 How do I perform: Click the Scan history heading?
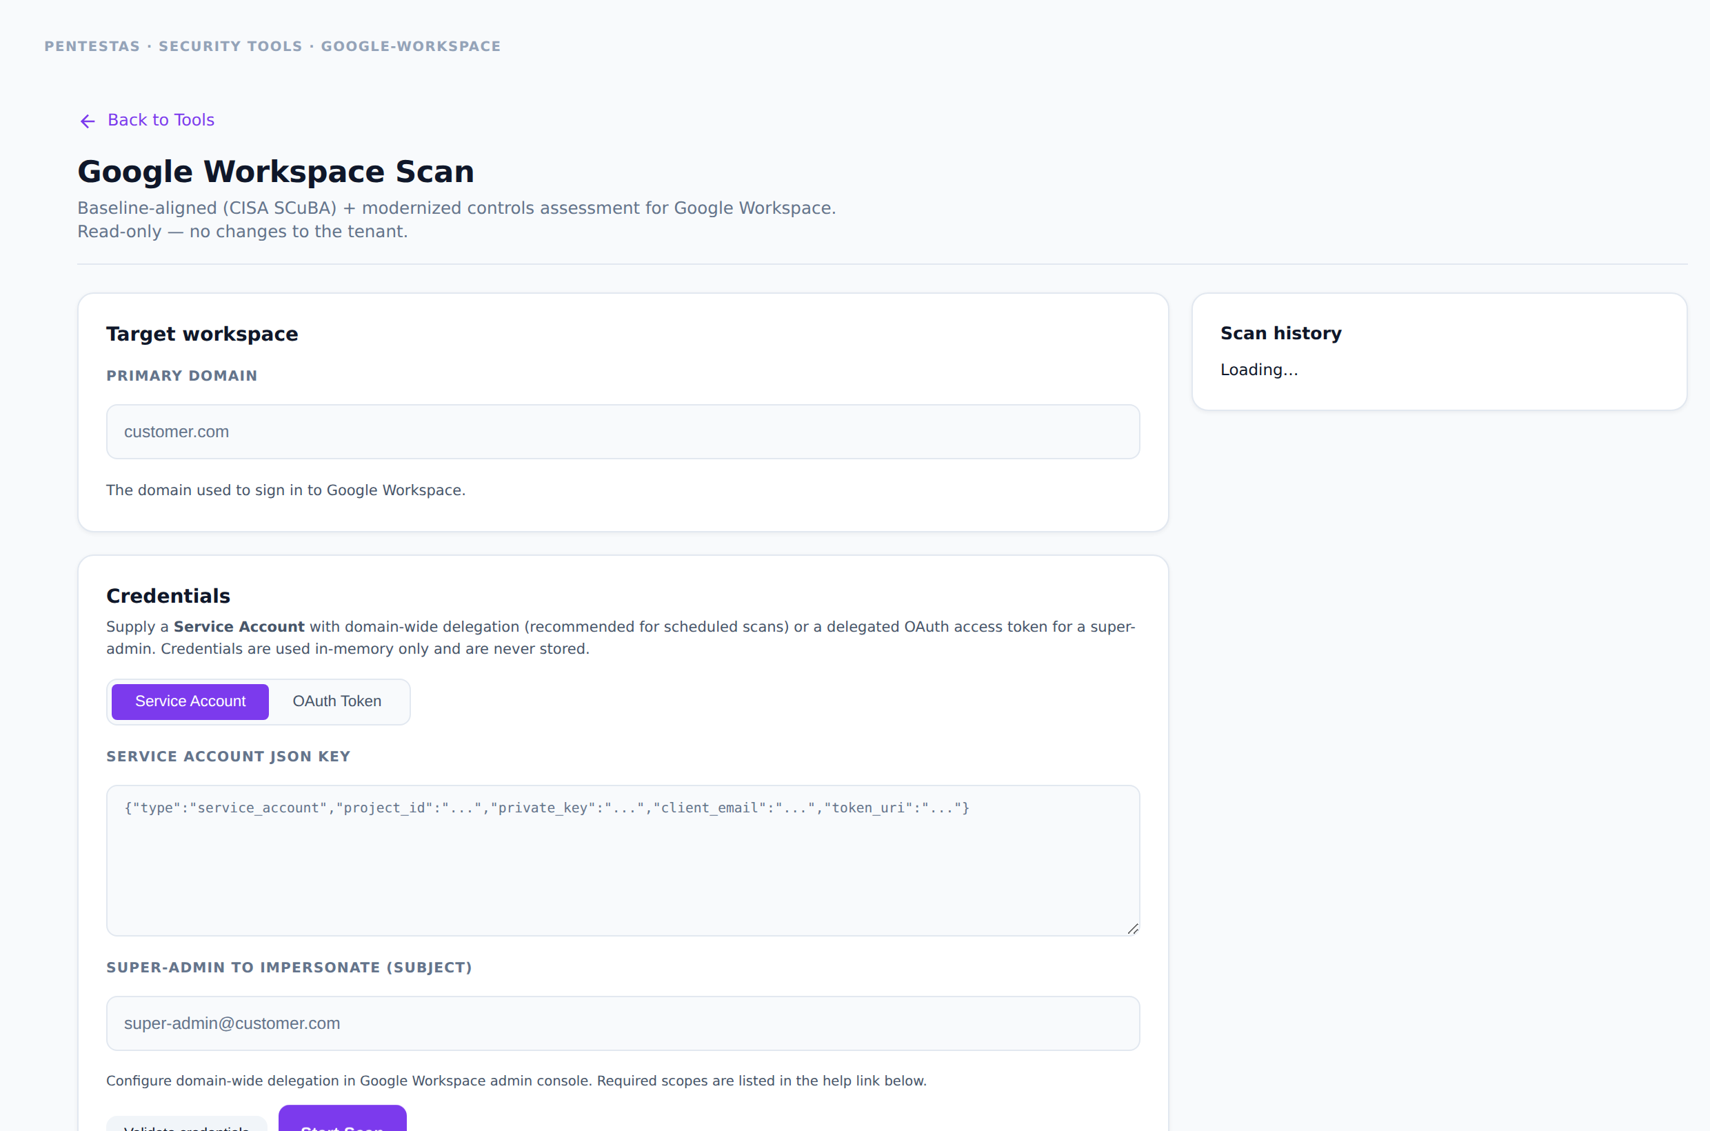coord(1281,333)
